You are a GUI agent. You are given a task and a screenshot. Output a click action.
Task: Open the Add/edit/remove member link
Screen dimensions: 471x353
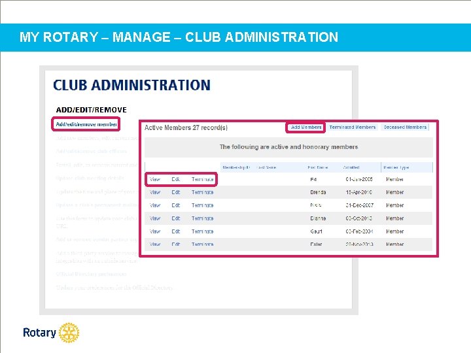click(x=86, y=124)
